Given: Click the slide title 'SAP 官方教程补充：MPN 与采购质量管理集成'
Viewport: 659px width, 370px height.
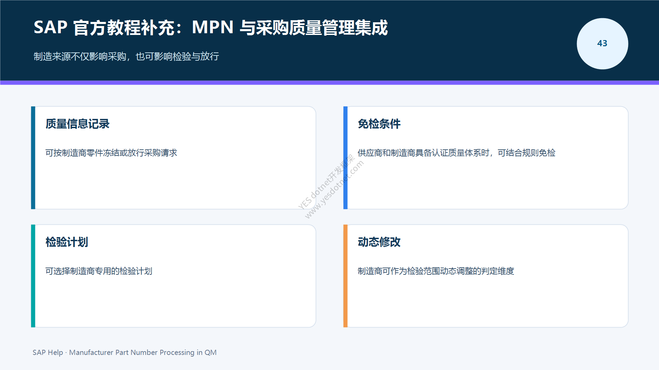Looking at the screenshot, I should pyautogui.click(x=211, y=27).
